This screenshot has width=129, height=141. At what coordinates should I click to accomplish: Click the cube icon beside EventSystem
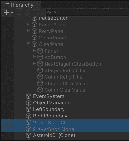point(28,96)
